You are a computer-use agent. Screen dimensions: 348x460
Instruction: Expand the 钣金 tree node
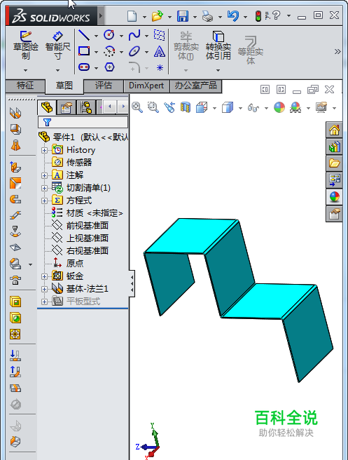click(44, 276)
